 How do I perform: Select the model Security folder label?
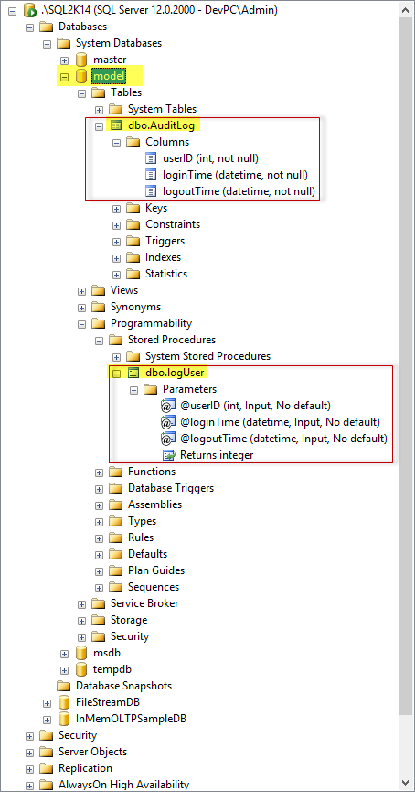click(130, 636)
